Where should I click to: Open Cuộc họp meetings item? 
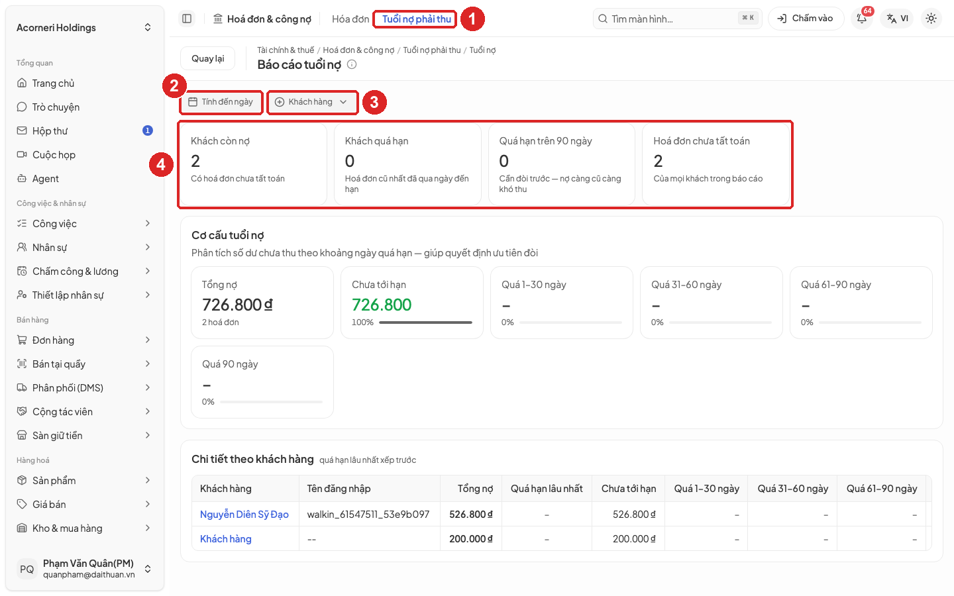click(85, 155)
